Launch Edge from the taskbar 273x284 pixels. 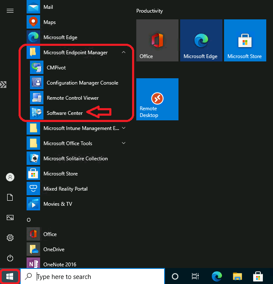coord(217,276)
